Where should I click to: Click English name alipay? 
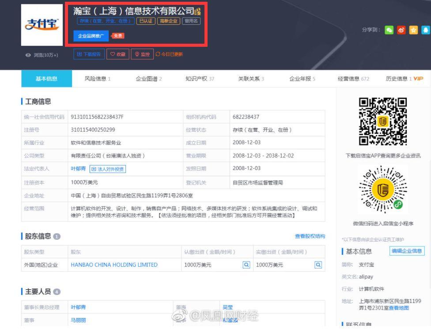coord(366,277)
